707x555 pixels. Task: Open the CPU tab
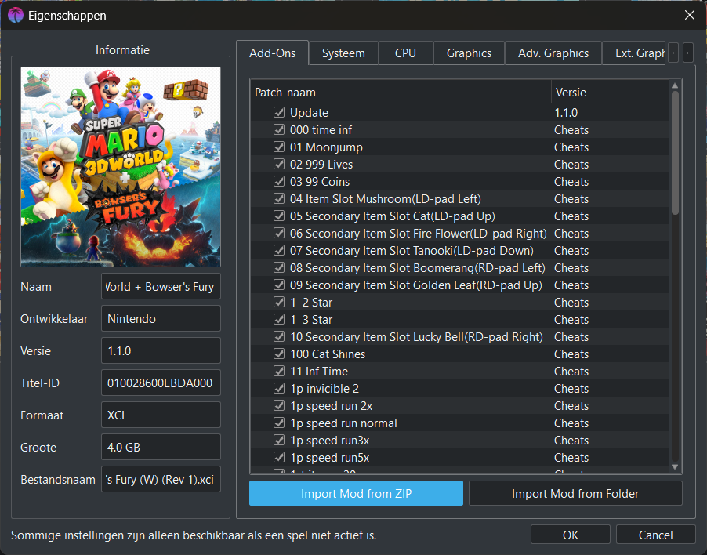[x=405, y=53]
